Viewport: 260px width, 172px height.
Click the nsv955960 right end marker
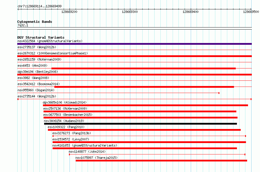[219, 93]
